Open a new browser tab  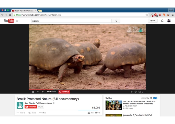[40, 11]
